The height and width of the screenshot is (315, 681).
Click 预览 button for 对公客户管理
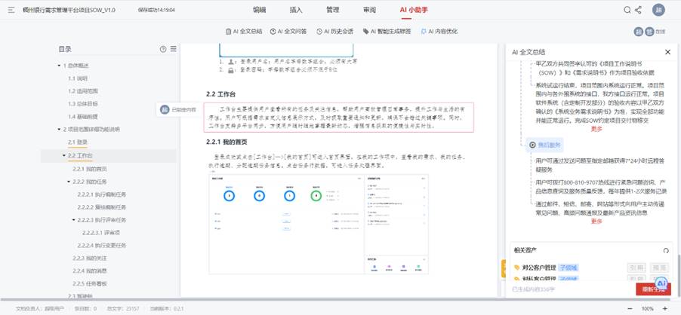(659, 268)
